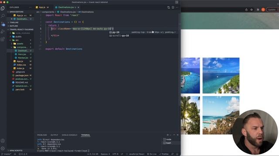Image resolution: width=279 pixels, height=156 pixels.
Task: Open the Run and Debug view
Action: point(3,32)
